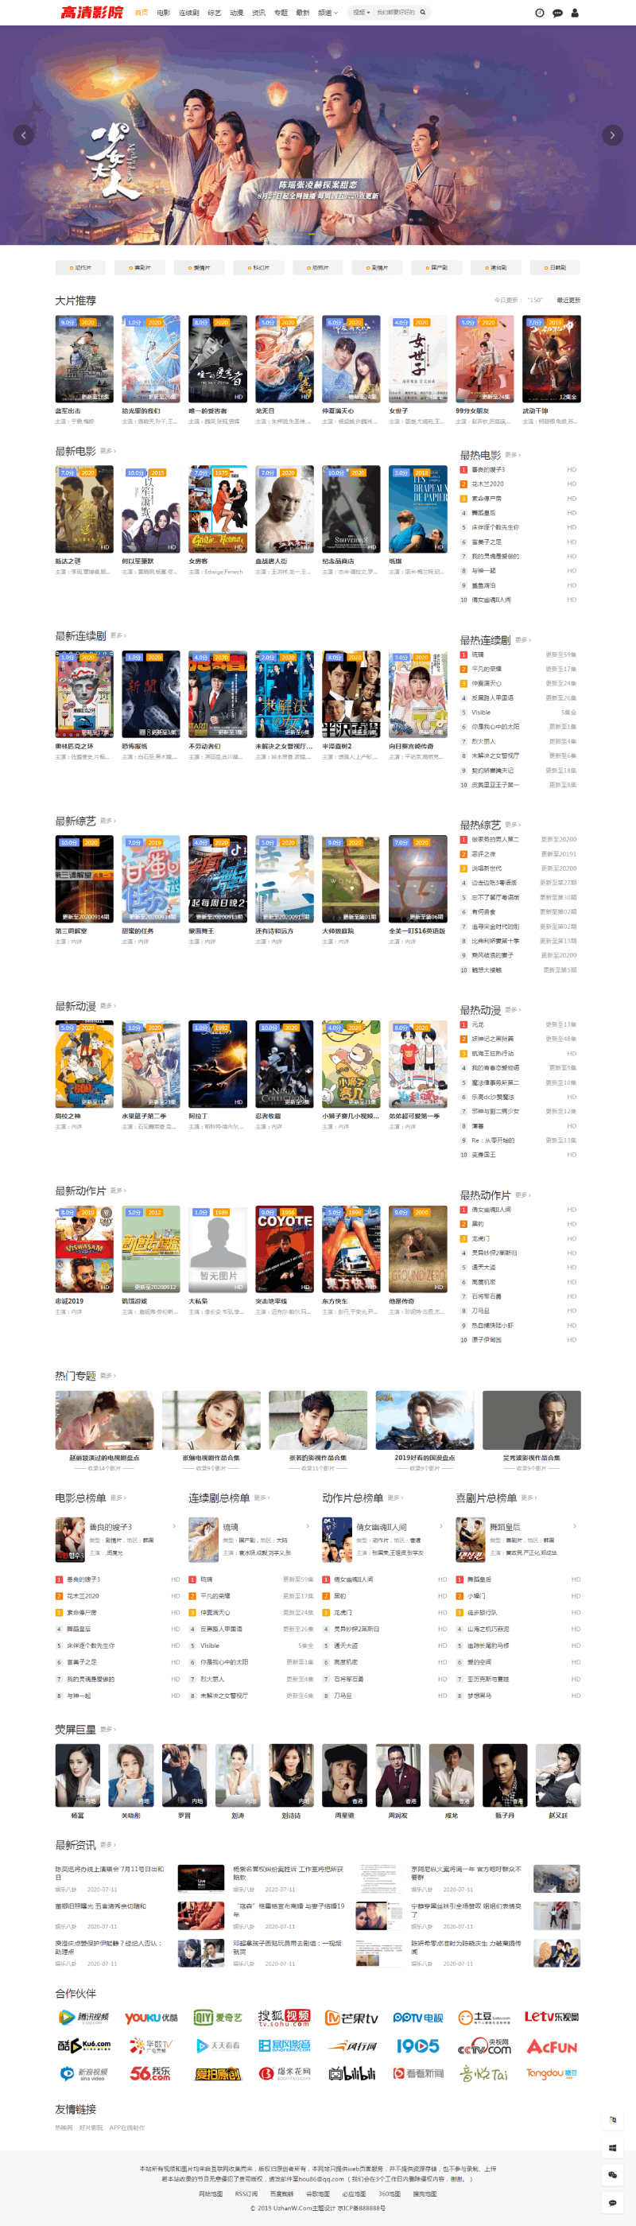Open the RSS订阅 footer link

(246, 2193)
